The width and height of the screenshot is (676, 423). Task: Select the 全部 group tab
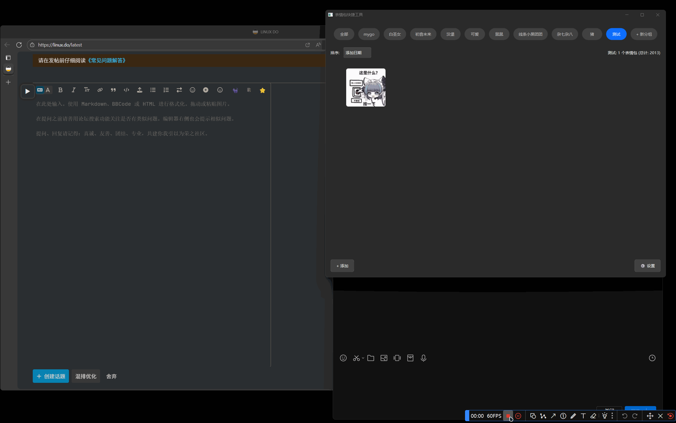[x=344, y=34]
